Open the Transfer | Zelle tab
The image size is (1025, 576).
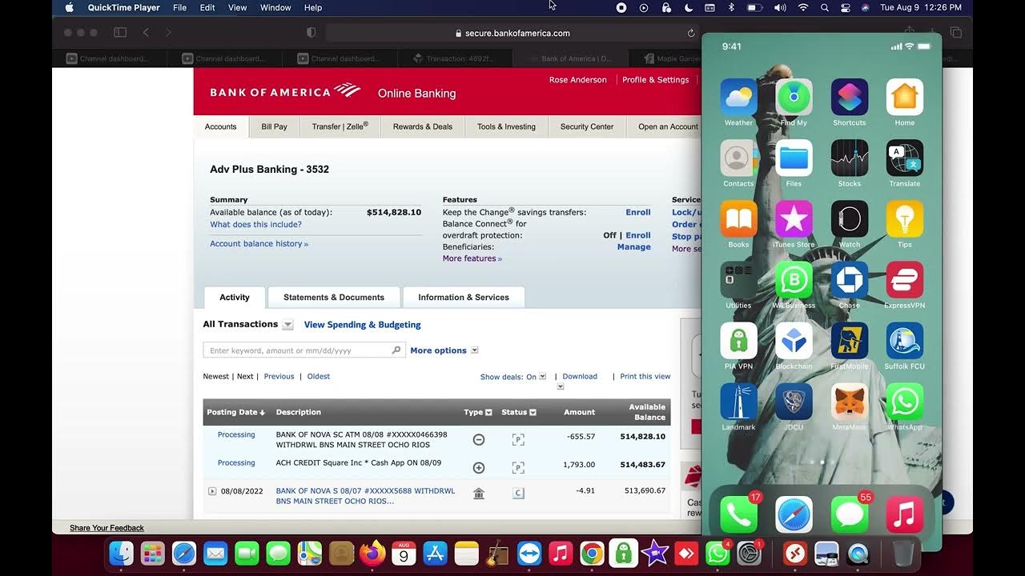(x=340, y=126)
